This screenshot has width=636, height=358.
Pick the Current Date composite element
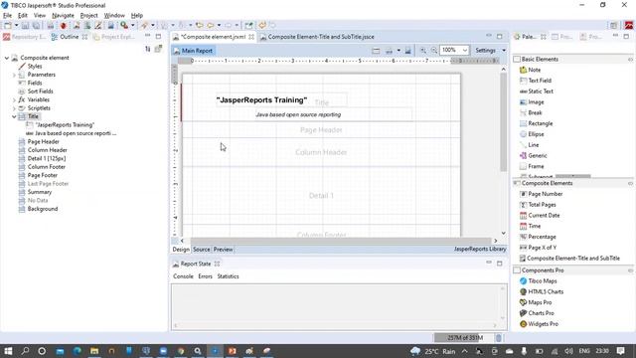click(540, 215)
